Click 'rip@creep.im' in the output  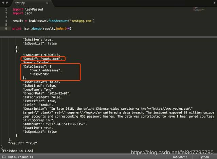(x=40, y=120)
